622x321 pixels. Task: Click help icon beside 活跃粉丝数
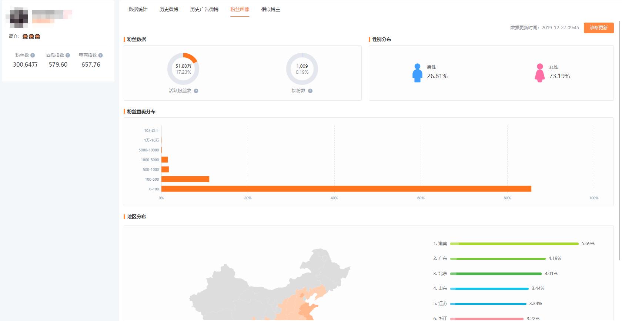[196, 91]
